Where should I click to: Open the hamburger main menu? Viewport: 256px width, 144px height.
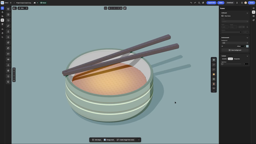(10, 3)
